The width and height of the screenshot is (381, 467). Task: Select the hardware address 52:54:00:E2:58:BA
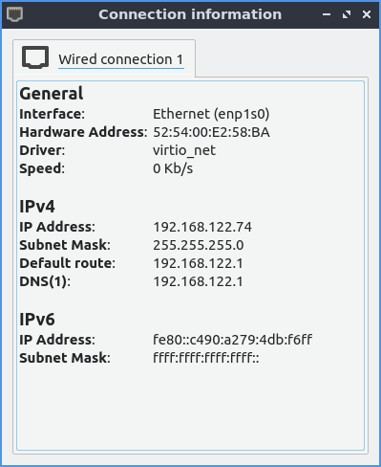[x=211, y=132]
